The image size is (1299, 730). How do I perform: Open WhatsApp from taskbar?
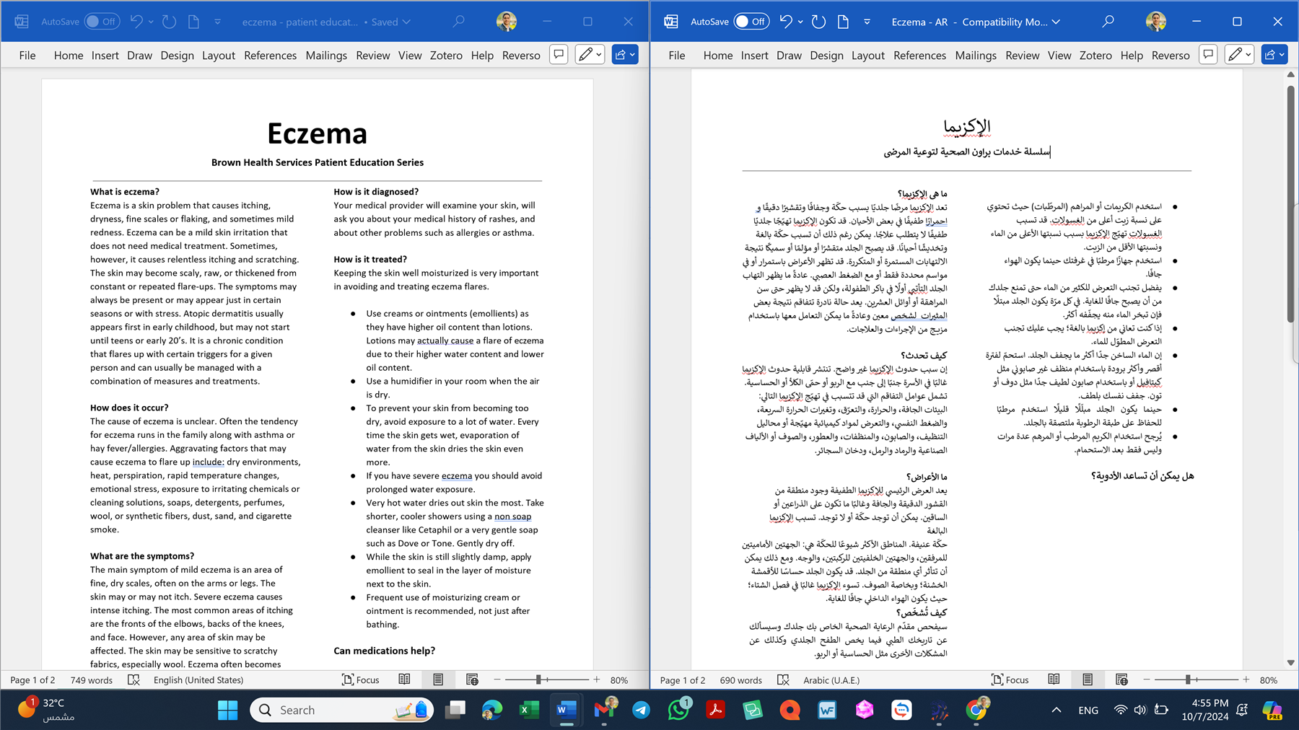(x=678, y=710)
